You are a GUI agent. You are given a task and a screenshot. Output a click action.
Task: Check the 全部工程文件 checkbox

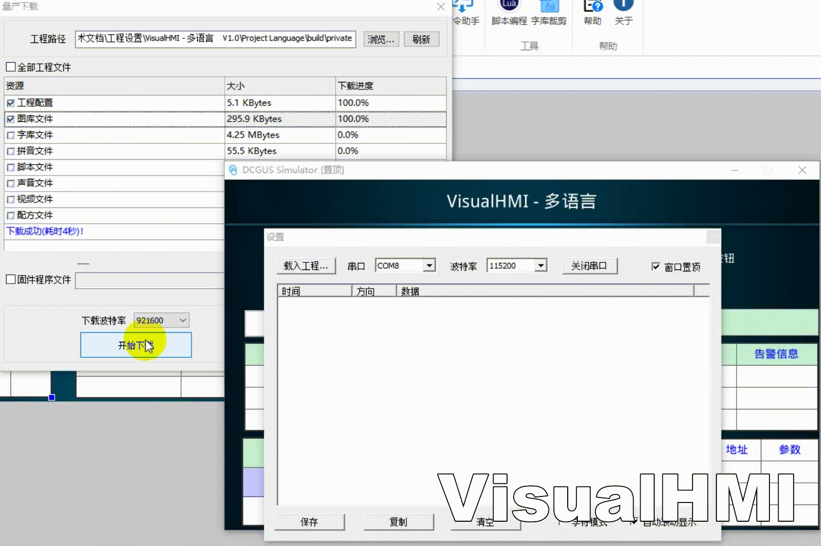point(11,67)
